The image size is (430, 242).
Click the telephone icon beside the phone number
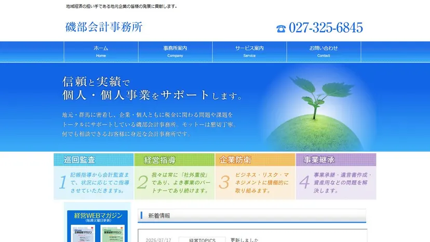(281, 29)
